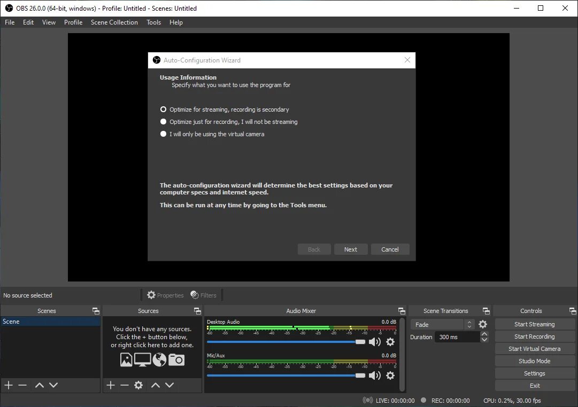Click Start Virtual Camera
The height and width of the screenshot is (407, 578).
(x=535, y=349)
